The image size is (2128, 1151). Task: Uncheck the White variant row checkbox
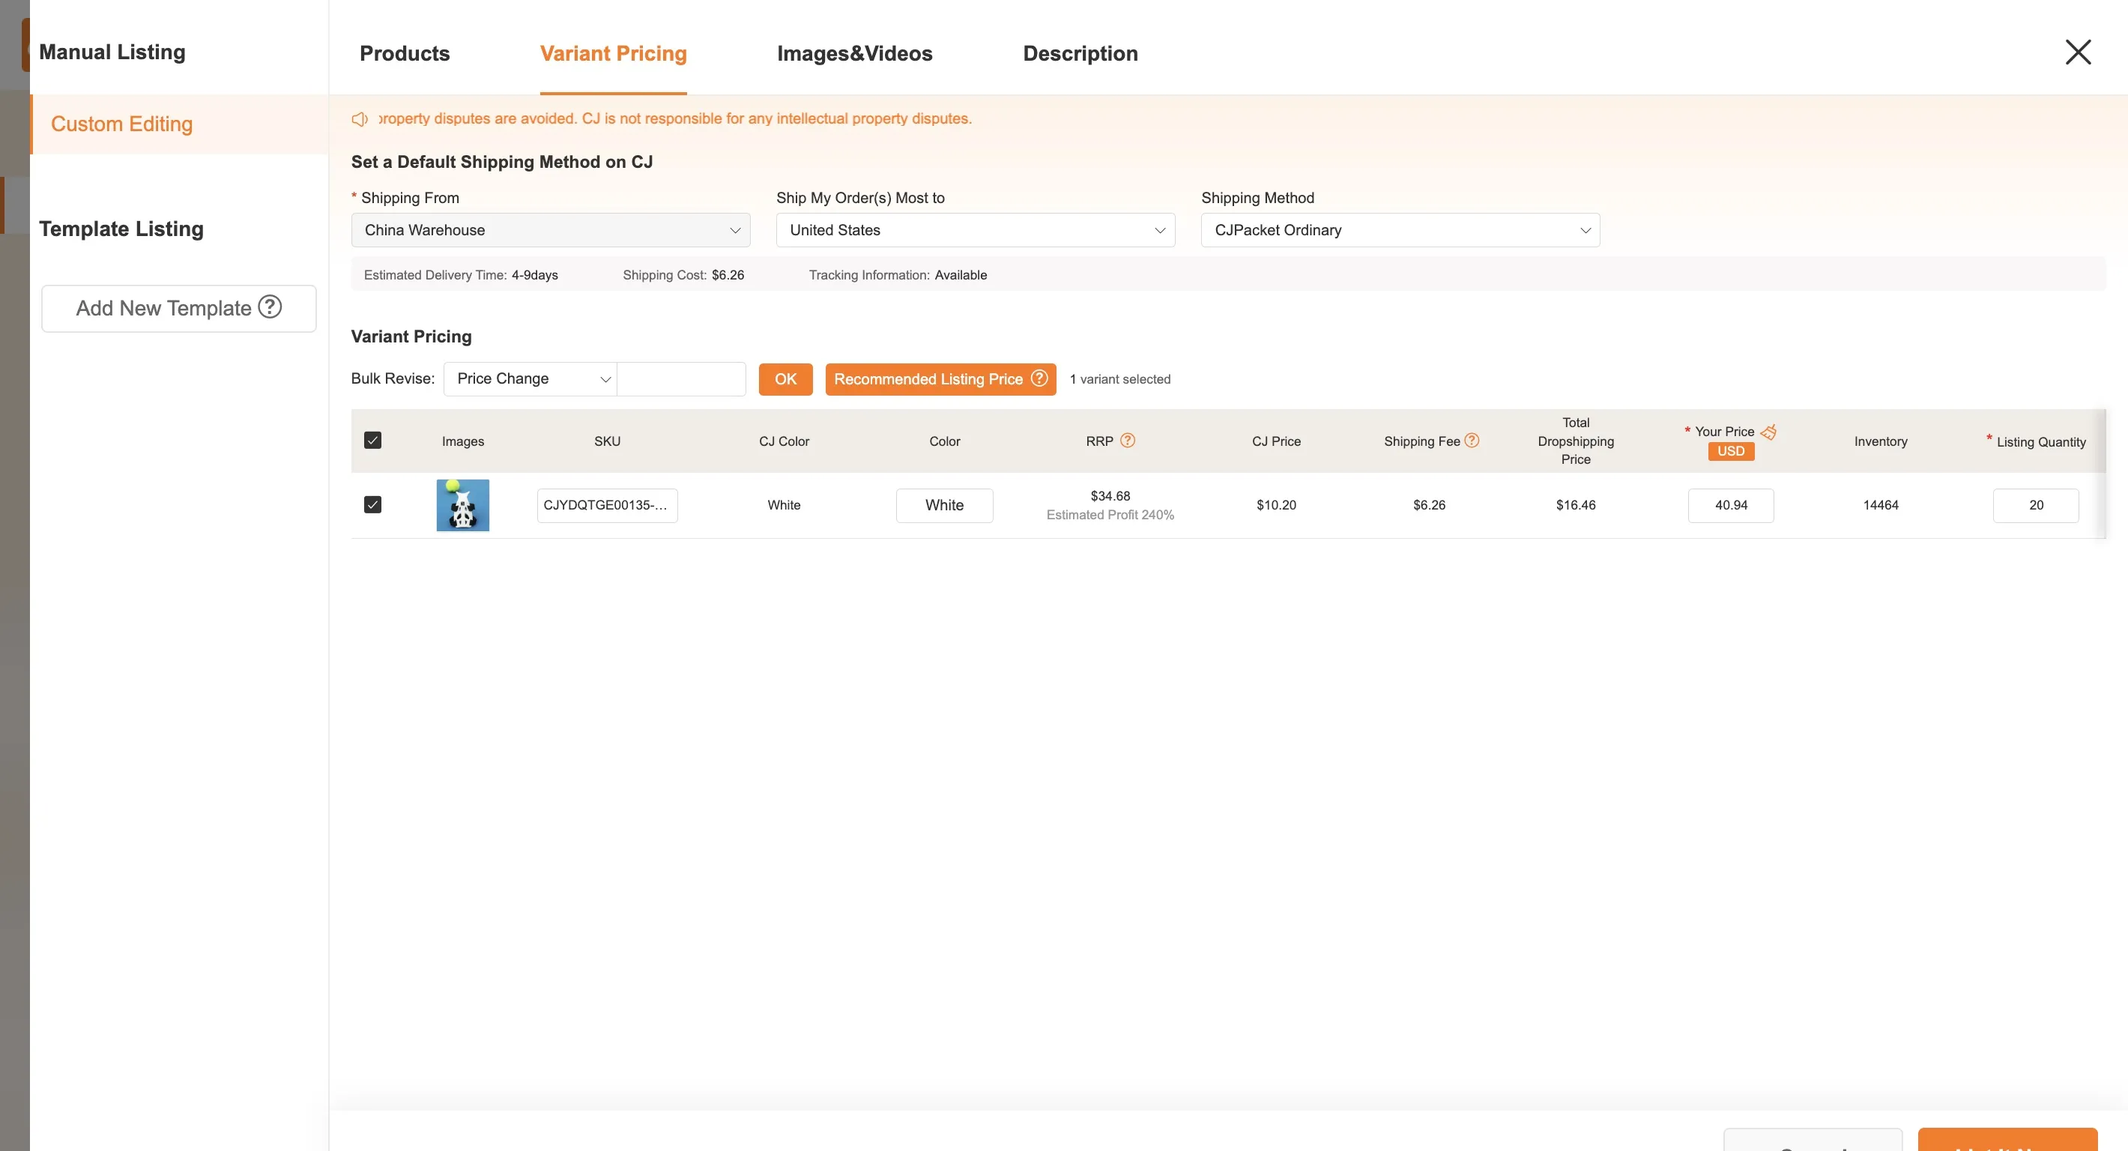point(372,504)
